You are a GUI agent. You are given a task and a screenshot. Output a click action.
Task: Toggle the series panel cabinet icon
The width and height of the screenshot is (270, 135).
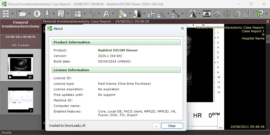pyautogui.click(x=6, y=14)
